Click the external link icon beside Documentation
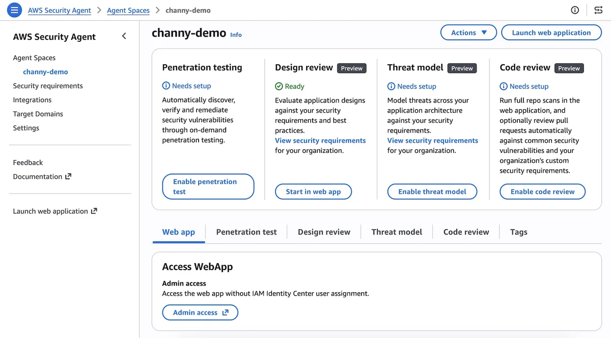Image resolution: width=611 pixels, height=338 pixels. pos(68,176)
